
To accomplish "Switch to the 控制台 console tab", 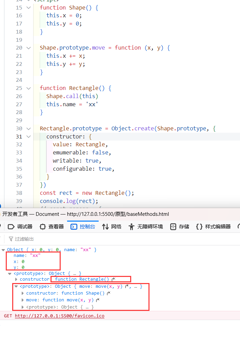I will (x=83, y=226).
